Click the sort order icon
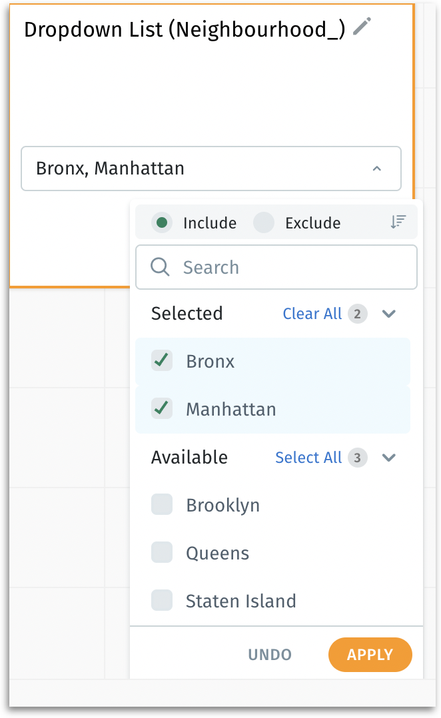Screen dimensions: 441x718 click(x=398, y=222)
